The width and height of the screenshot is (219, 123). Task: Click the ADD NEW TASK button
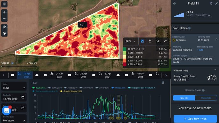195,119
